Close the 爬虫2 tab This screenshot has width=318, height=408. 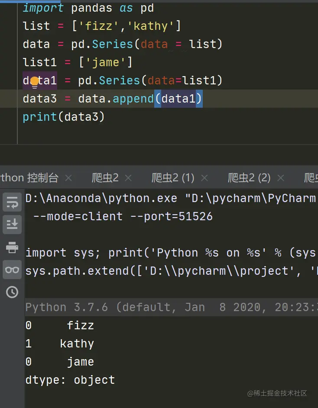coord(128,178)
